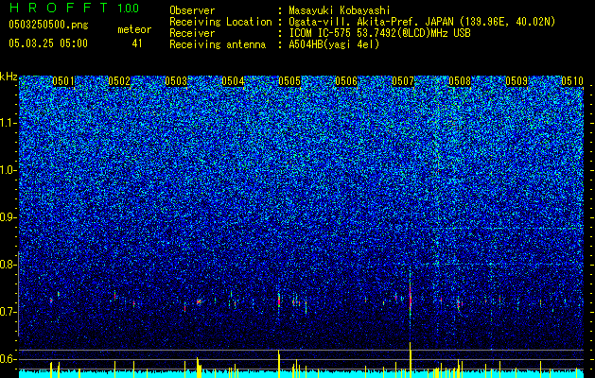Click the Observer label
The height and width of the screenshot is (378, 595).
(192, 10)
